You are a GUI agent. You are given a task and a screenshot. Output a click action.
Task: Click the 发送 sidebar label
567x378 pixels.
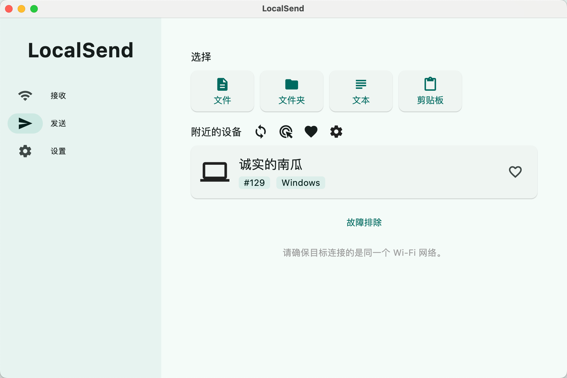tap(58, 123)
